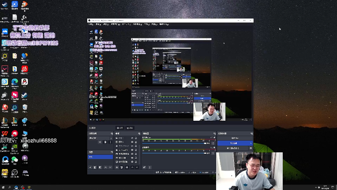Open the Help menu in OBS menu bar
Image resolution: width=337 pixels, height=190 pixels.
[154, 24]
